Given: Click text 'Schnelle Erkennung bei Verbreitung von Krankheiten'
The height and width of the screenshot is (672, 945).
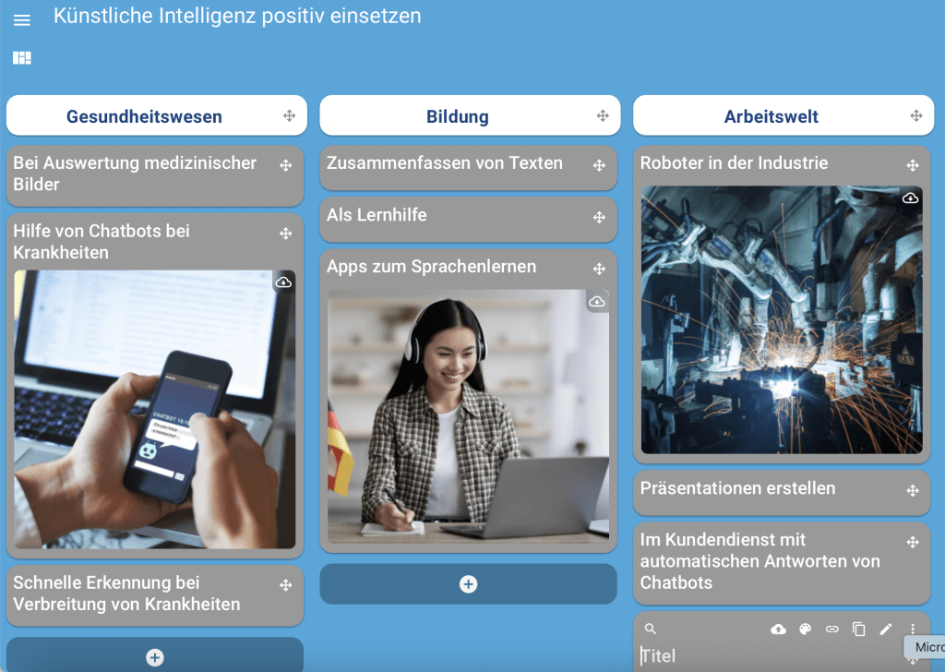Looking at the screenshot, I should (x=126, y=593).
